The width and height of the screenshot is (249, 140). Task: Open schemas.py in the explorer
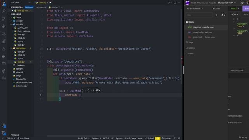click(x=22, y=86)
